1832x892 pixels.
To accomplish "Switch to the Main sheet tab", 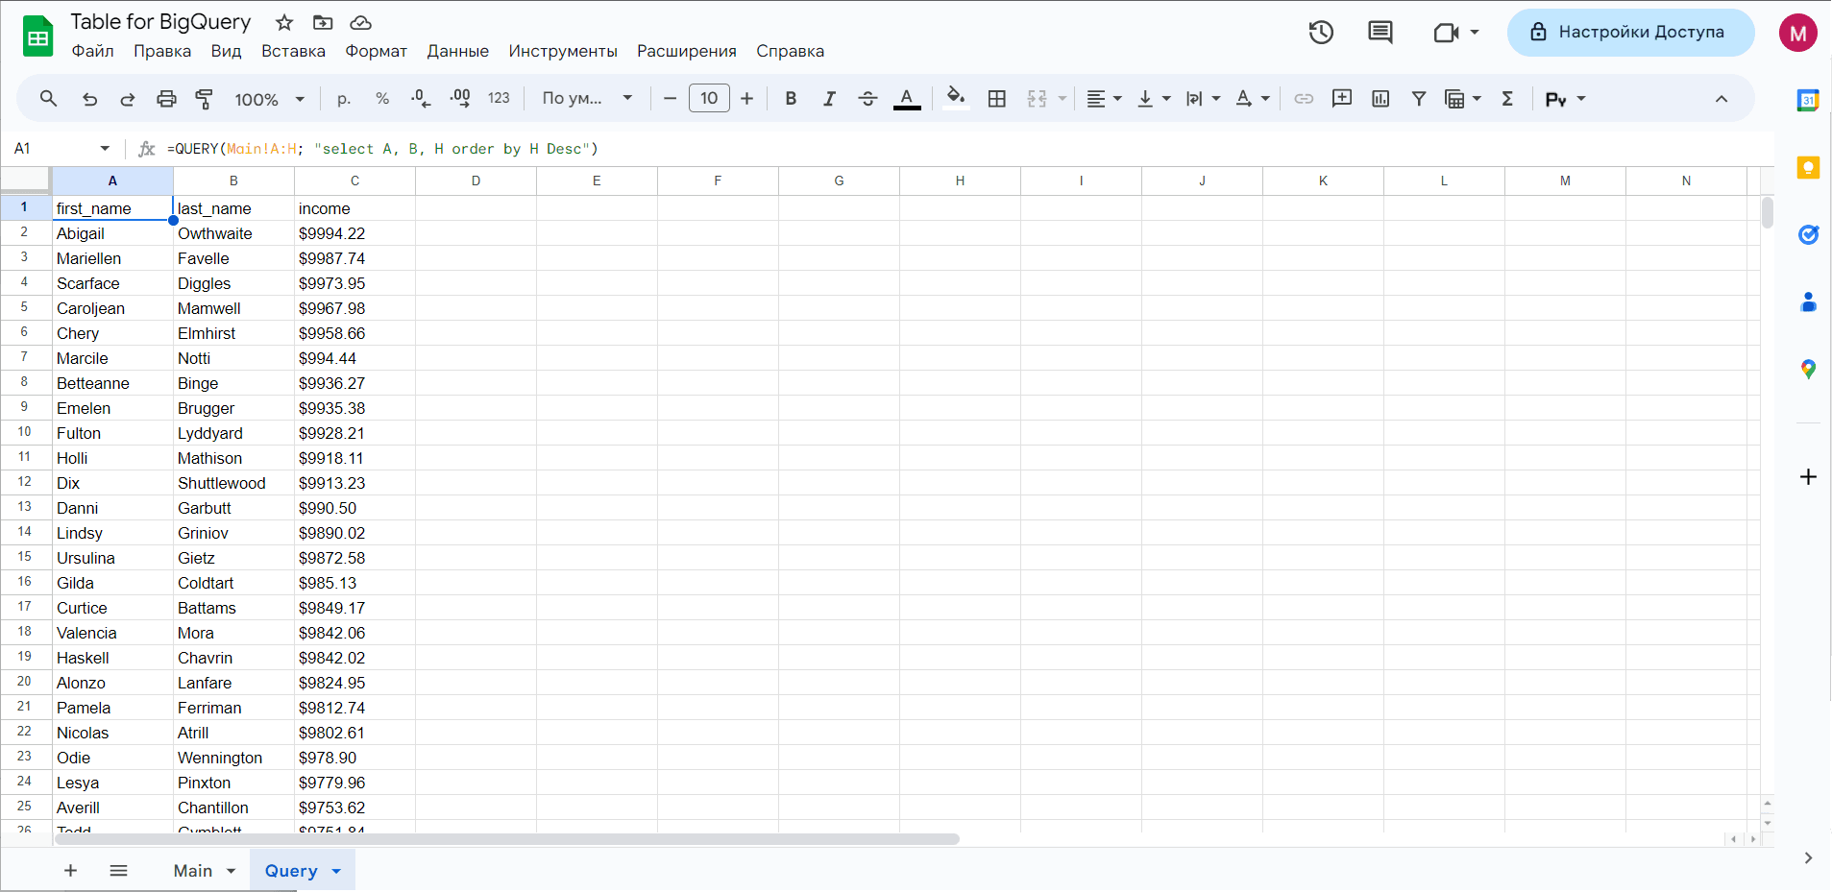I will pos(193,871).
